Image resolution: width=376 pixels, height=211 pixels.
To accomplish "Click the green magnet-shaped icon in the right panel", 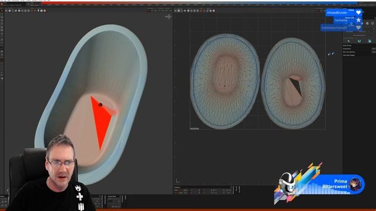I will [x=359, y=40].
